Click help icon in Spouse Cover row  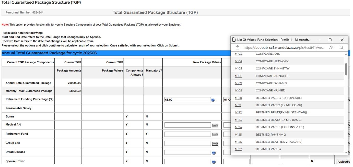click(214, 162)
